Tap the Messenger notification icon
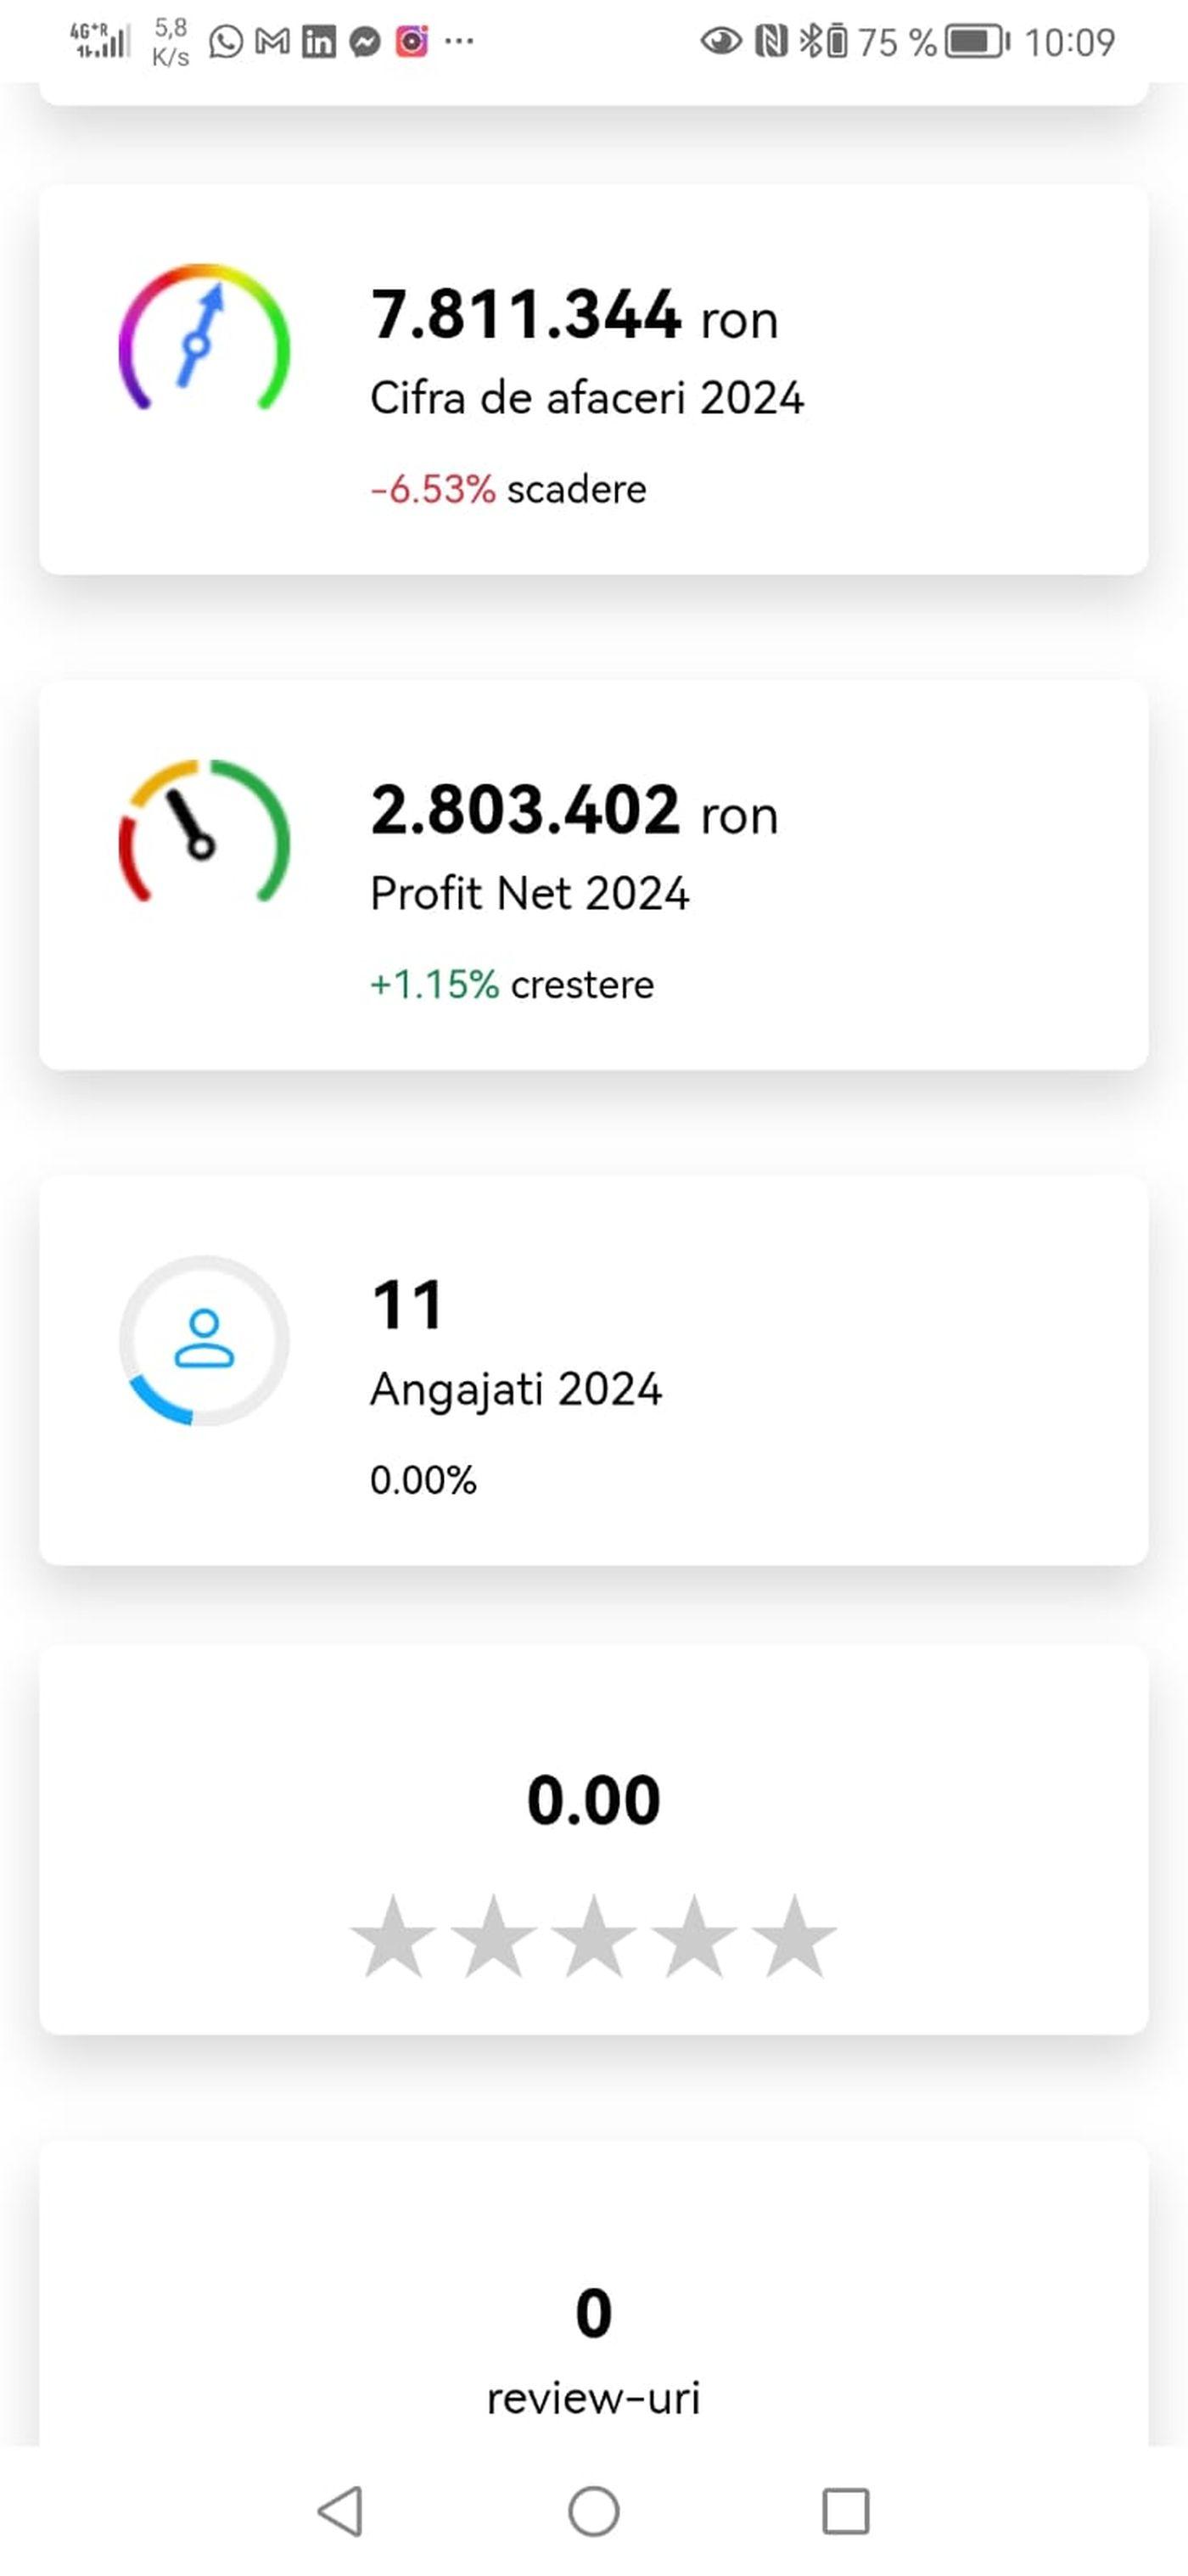1188x2576 pixels. 365,42
